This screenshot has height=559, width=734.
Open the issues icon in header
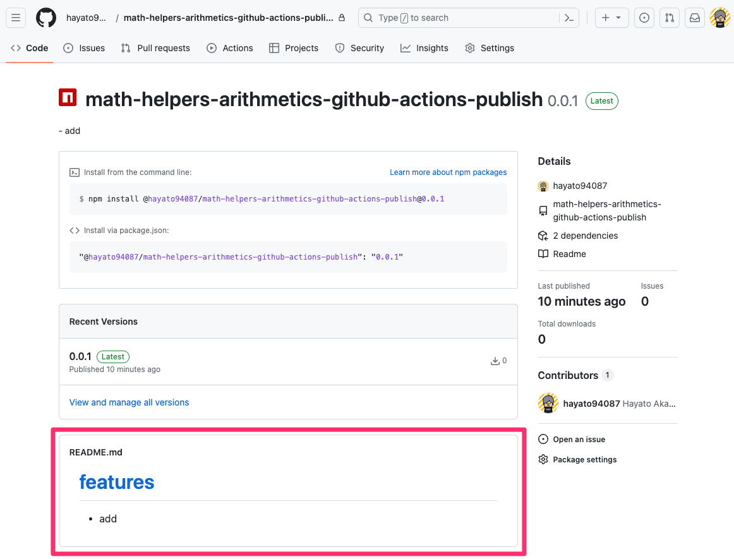click(x=644, y=18)
